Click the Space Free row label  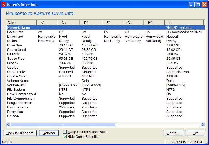click(x=16, y=59)
